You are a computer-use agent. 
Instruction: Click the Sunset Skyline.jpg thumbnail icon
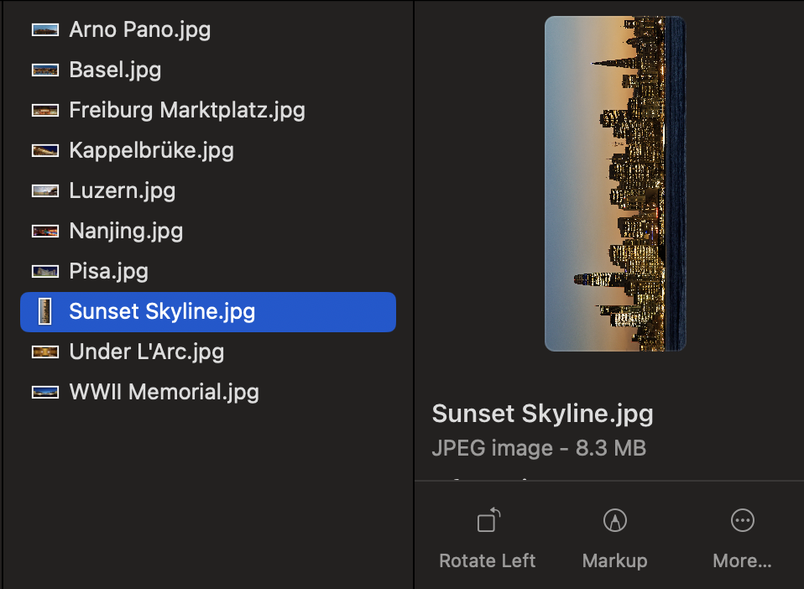coord(44,312)
